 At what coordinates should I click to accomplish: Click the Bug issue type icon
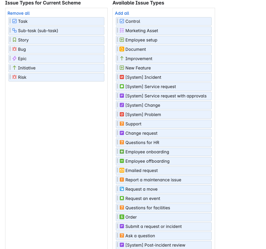14,49
